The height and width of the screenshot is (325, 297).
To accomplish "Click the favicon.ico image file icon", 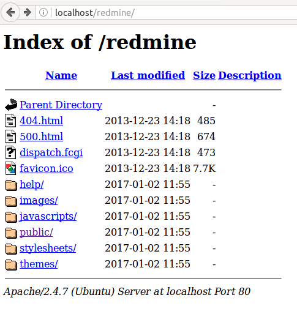I will pos(10,168).
